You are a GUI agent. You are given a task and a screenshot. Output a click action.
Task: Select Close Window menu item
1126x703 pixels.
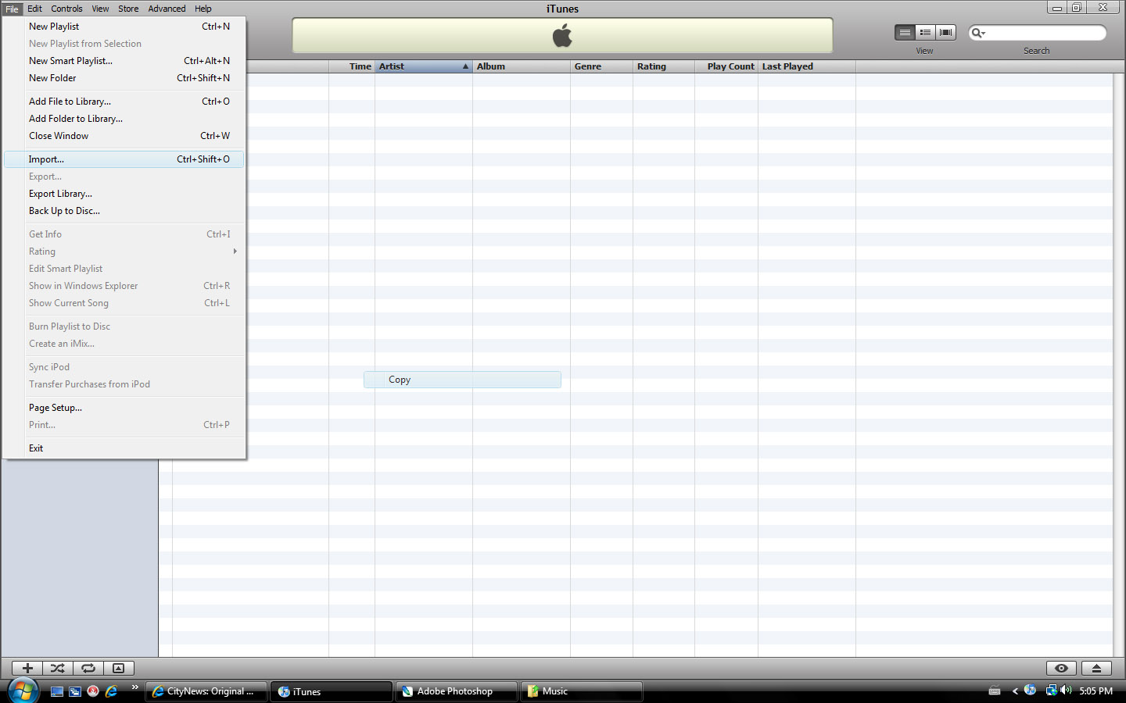124,136
